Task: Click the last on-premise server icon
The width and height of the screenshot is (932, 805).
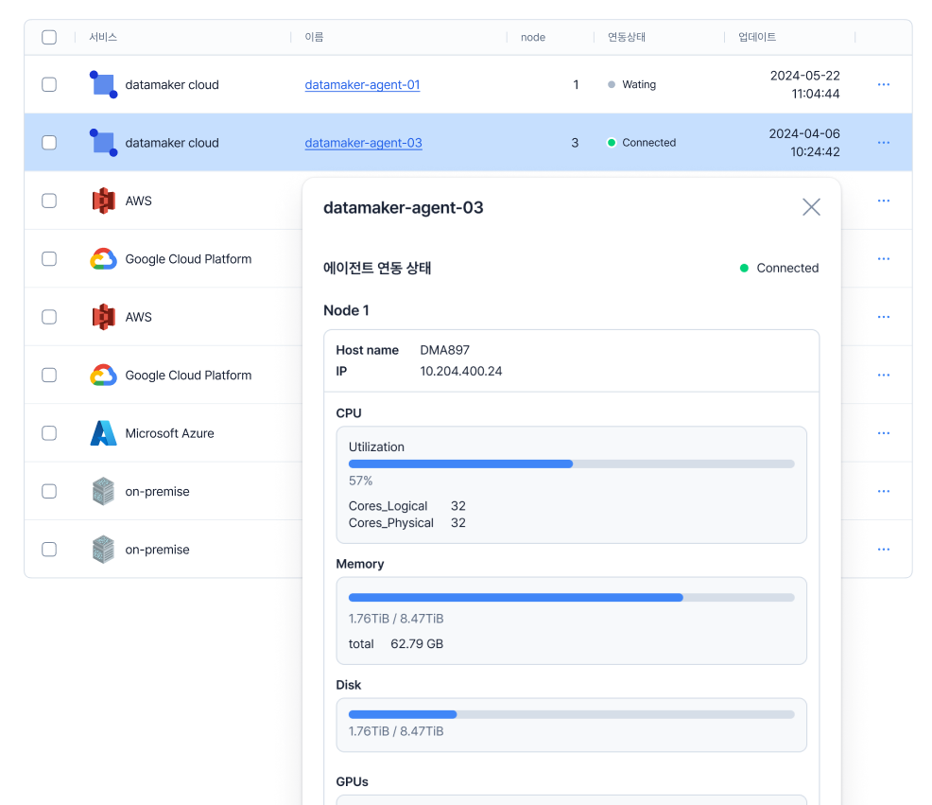Action: [103, 550]
